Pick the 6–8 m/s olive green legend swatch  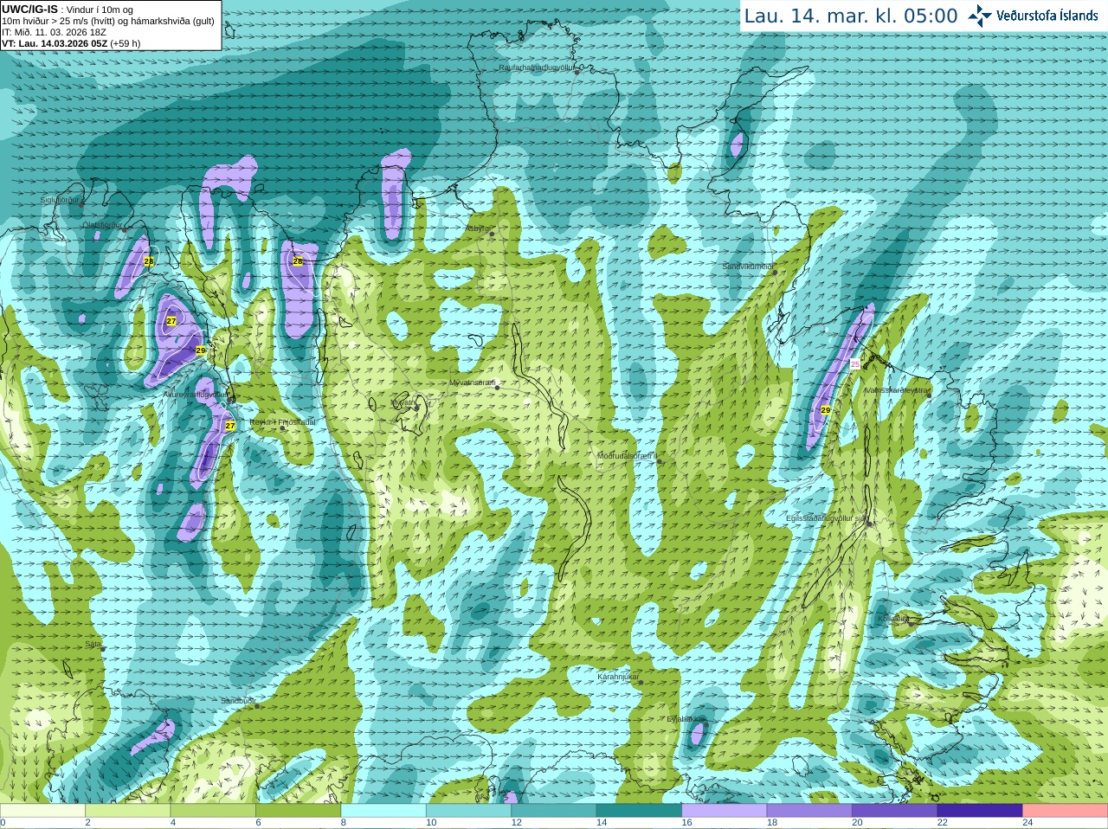coord(298,811)
